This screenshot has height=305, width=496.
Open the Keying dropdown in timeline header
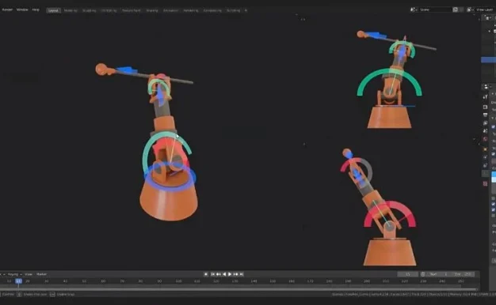(x=14, y=274)
